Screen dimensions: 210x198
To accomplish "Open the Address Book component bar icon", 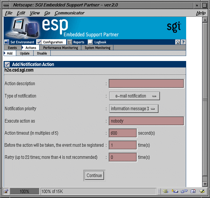I will pos(193,191).
